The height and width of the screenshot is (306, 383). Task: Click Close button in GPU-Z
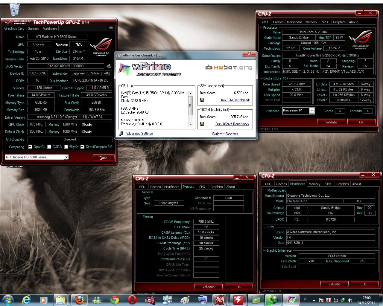tap(103, 158)
